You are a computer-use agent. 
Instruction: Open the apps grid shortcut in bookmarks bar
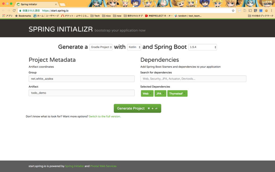pos(7,16)
